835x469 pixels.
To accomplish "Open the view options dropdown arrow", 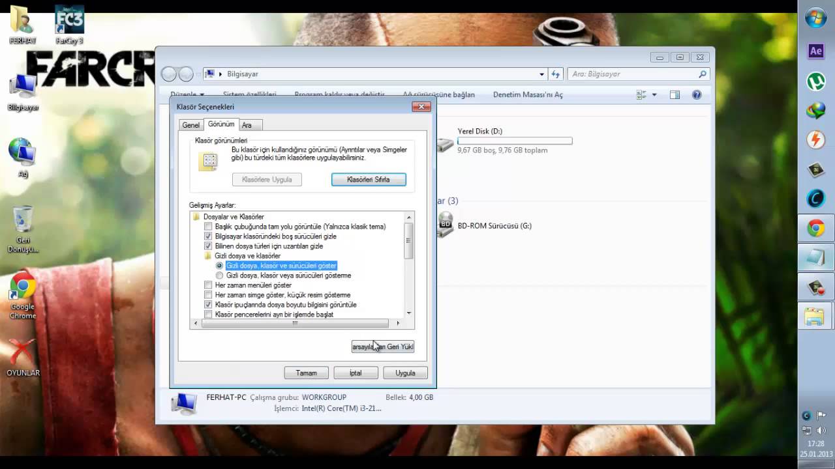I will point(654,94).
